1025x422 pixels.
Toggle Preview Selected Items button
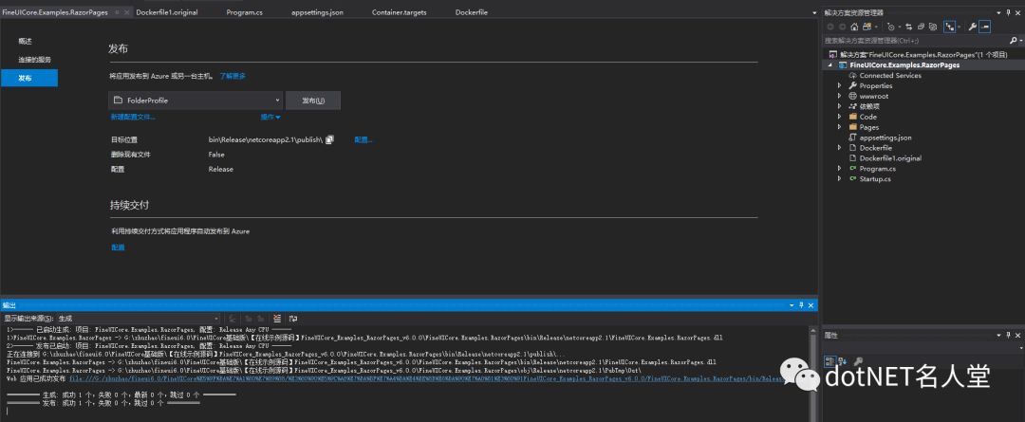tap(984, 27)
